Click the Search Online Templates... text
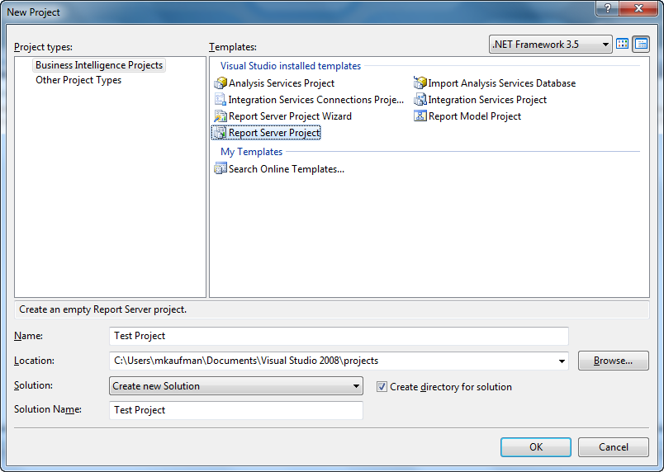The image size is (664, 472). pos(287,169)
